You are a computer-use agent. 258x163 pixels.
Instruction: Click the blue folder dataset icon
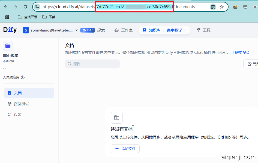[x=8, y=46]
